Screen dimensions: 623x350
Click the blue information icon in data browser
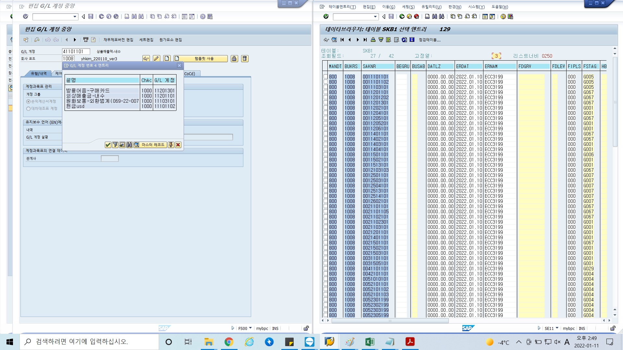click(412, 40)
